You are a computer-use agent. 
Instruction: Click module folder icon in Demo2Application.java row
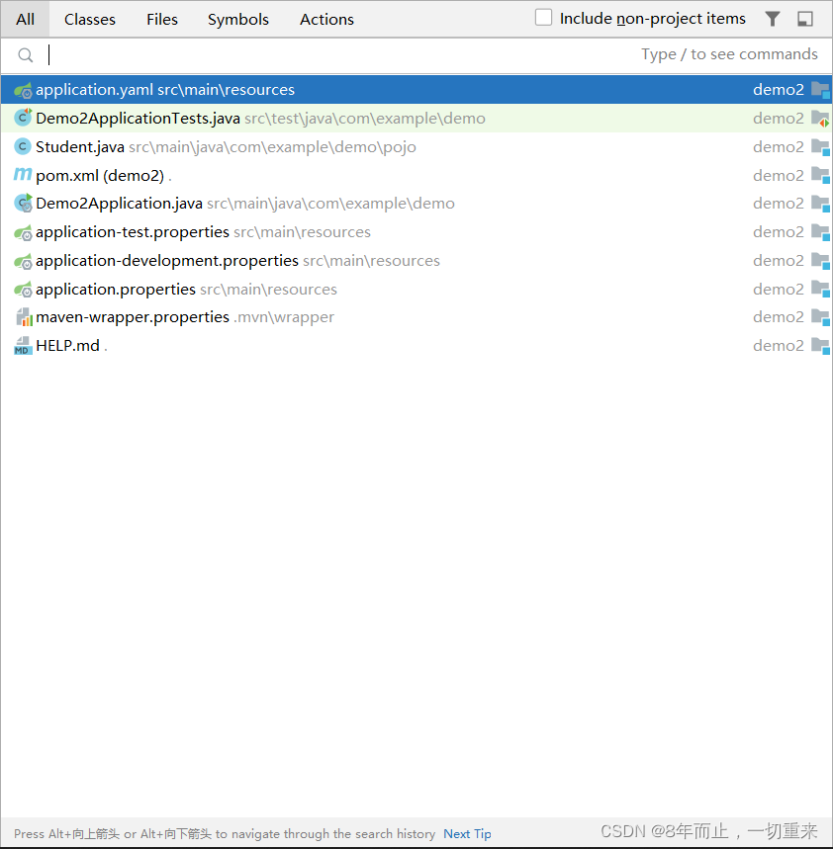820,204
